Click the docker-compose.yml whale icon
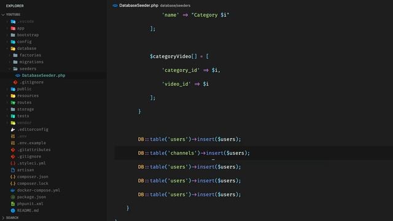 pyautogui.click(x=13, y=190)
